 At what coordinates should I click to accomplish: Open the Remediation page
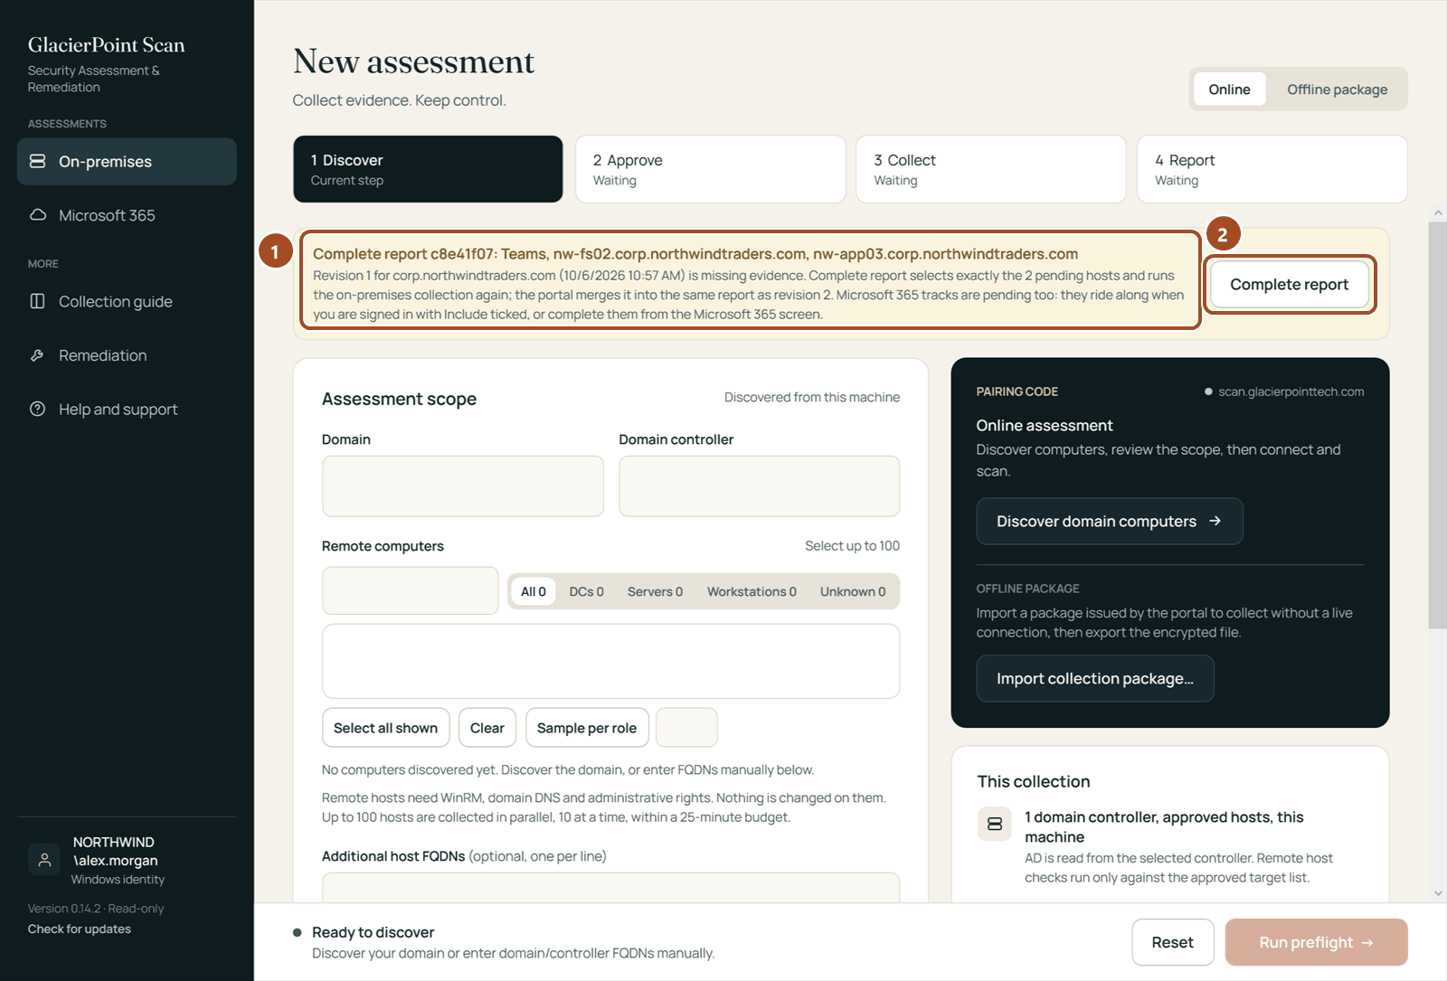click(127, 355)
